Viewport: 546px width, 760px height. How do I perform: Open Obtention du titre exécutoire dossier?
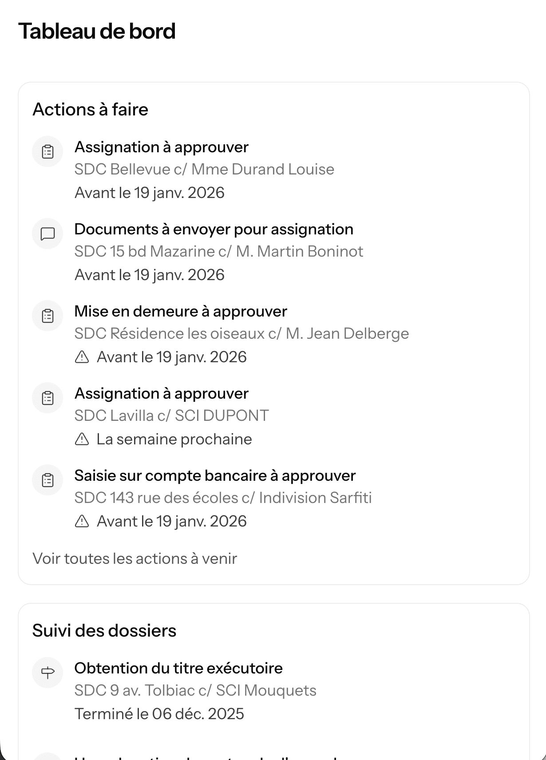pyautogui.click(x=178, y=668)
